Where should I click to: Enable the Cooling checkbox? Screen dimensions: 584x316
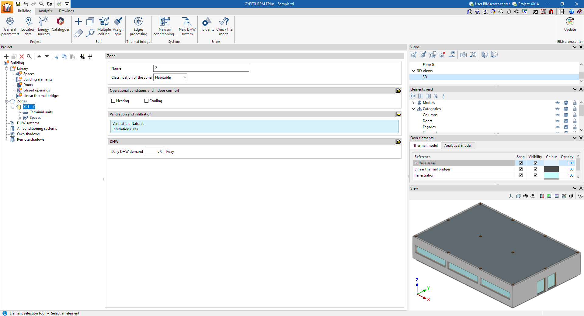pyautogui.click(x=147, y=101)
